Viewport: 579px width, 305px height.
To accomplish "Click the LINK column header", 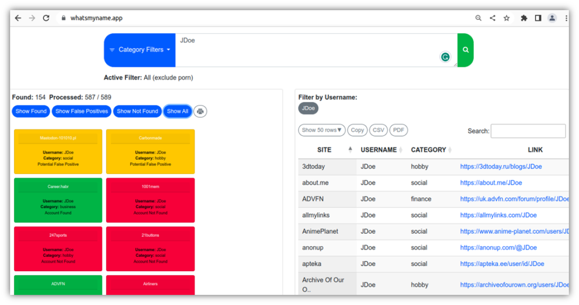I will (x=535, y=150).
